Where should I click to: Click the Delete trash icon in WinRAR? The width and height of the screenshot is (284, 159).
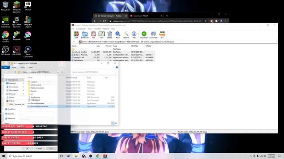(110, 35)
